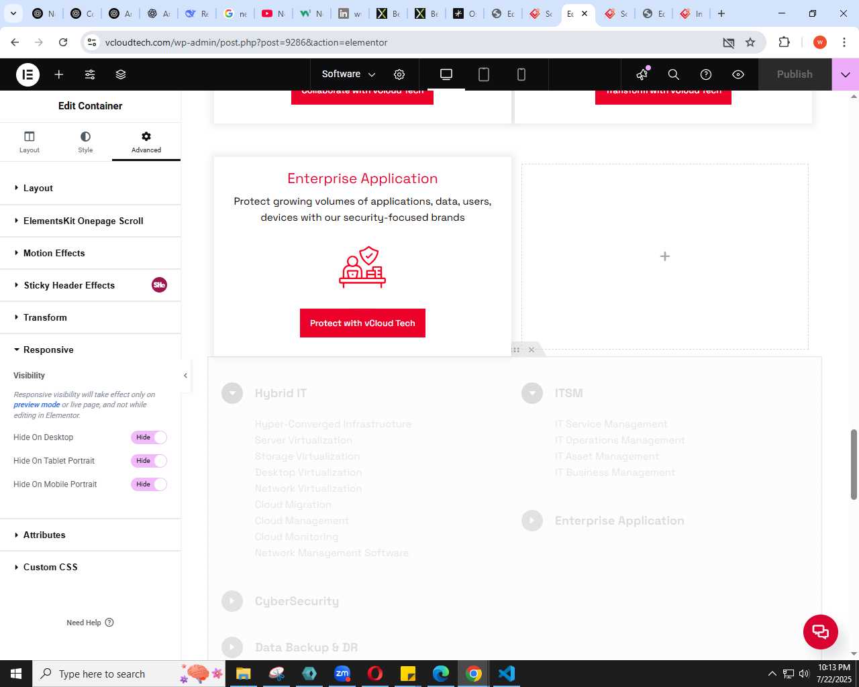Open Chrome extensions puzzle icon

click(x=784, y=42)
